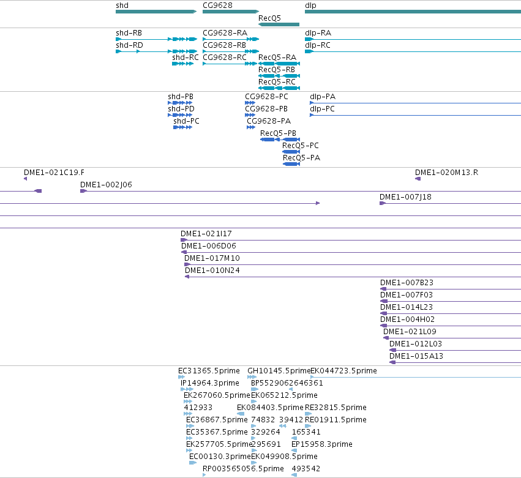Select the RecQ5-PC protein glyph
This screenshot has width=521, height=478.
[291, 152]
